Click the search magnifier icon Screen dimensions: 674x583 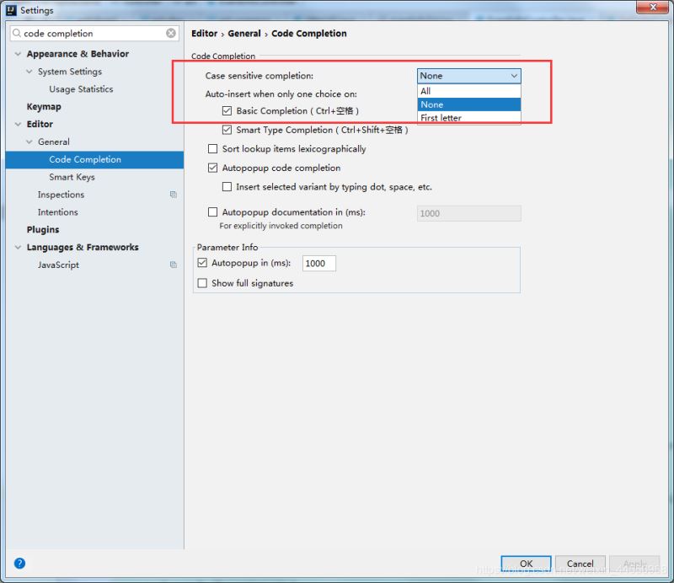(x=17, y=33)
